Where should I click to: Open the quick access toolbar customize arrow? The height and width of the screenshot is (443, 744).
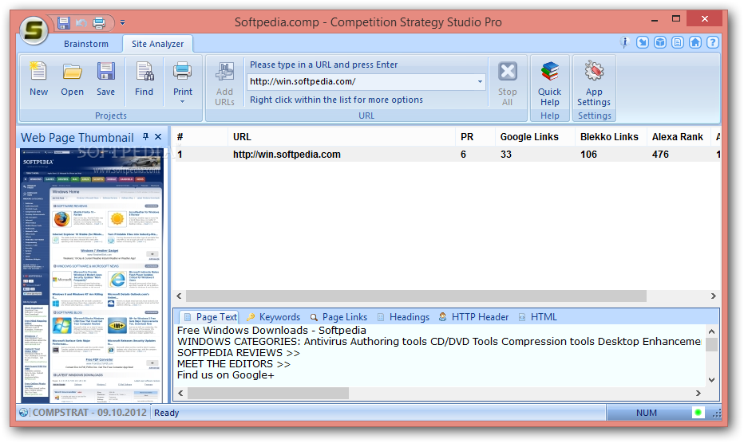click(x=122, y=22)
